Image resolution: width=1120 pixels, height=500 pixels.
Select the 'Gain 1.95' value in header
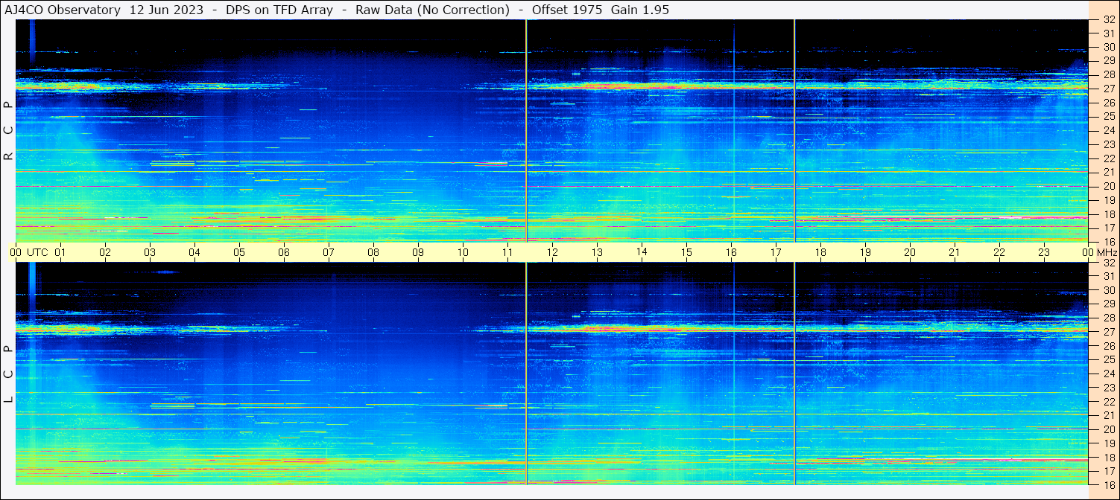tap(640, 10)
